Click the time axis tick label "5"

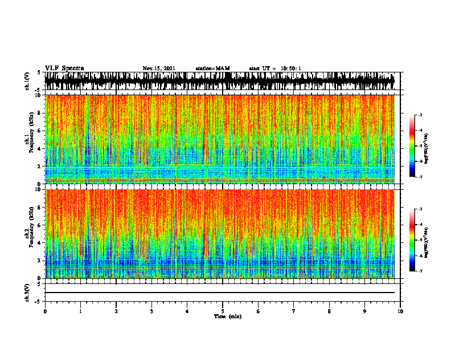[223, 311]
